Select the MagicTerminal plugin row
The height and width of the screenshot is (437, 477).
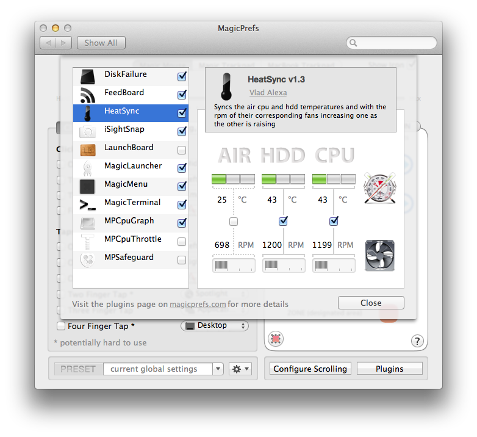tap(131, 205)
